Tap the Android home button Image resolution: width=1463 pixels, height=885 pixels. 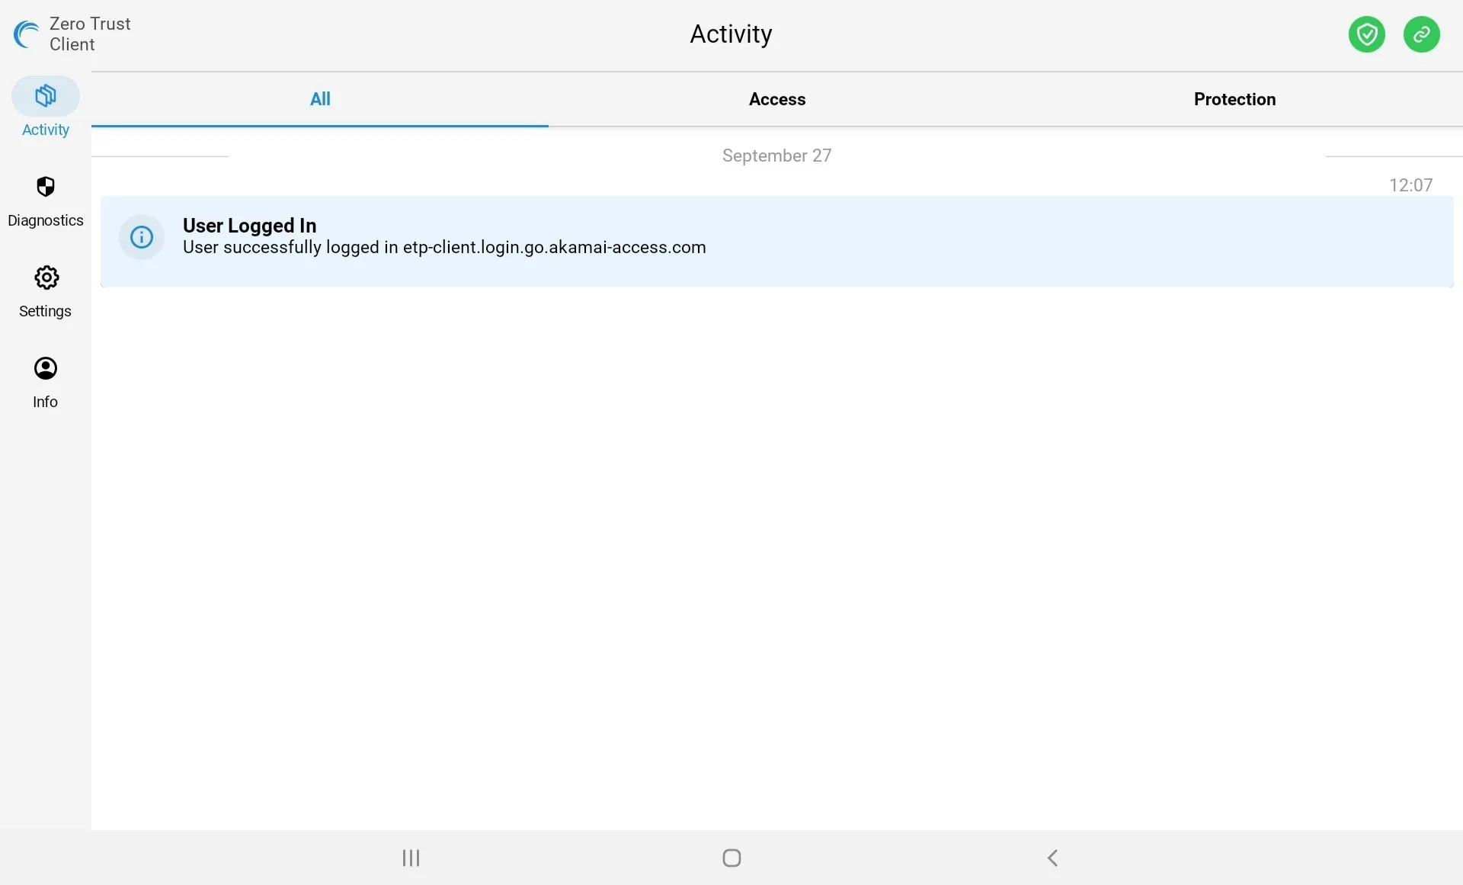731,858
